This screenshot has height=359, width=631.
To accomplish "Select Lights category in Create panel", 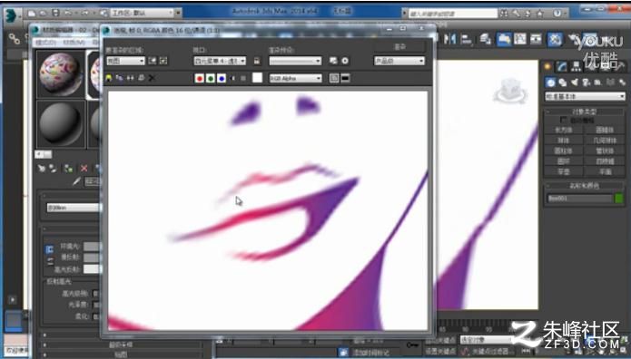I will 575,82.
